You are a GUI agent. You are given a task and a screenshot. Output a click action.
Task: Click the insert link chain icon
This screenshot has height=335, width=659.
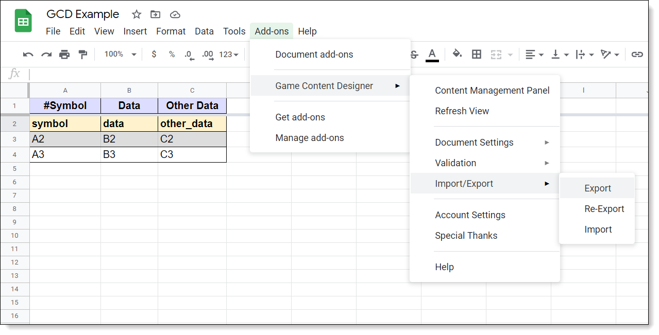click(637, 54)
